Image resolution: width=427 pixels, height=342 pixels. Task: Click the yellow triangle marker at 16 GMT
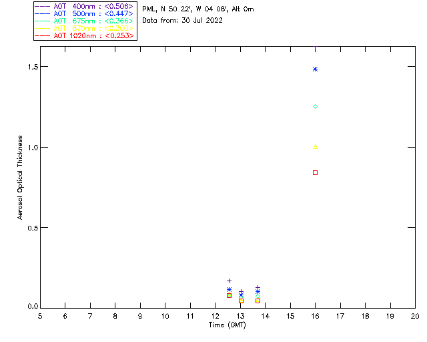315,147
